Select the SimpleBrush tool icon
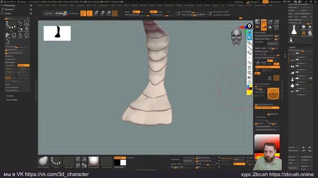 pos(304,33)
